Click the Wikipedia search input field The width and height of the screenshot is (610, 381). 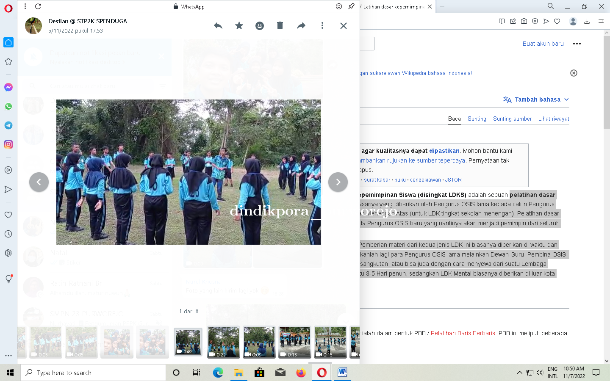pyautogui.click(x=367, y=44)
